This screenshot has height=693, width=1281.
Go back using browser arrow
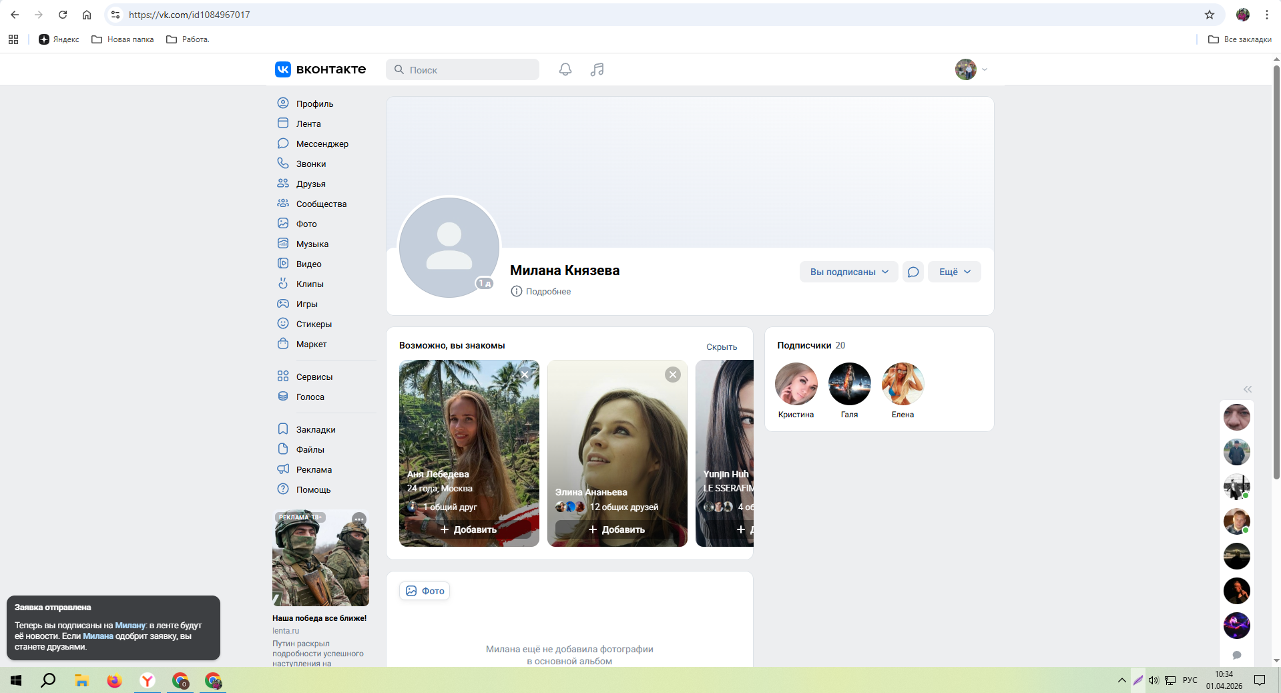[x=15, y=15]
